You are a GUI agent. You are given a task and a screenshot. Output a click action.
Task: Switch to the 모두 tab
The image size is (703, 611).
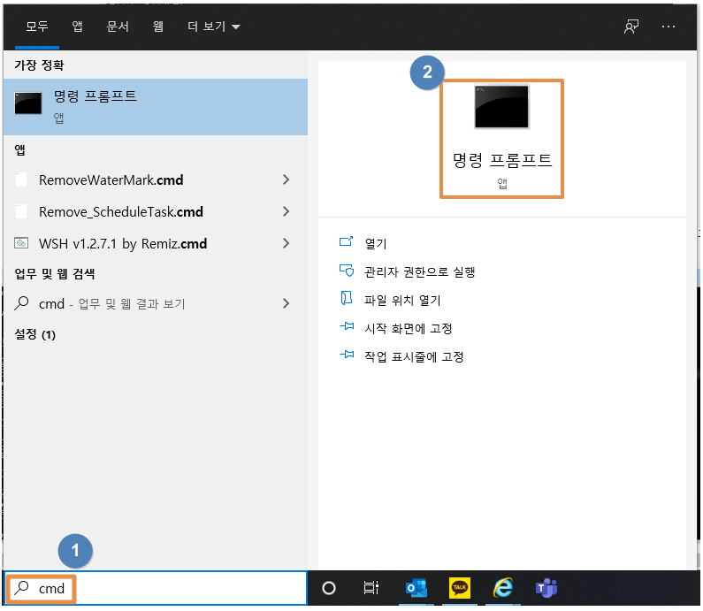(37, 27)
